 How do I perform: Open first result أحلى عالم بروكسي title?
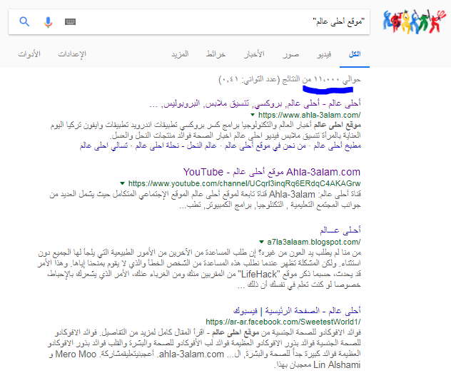(x=255, y=103)
